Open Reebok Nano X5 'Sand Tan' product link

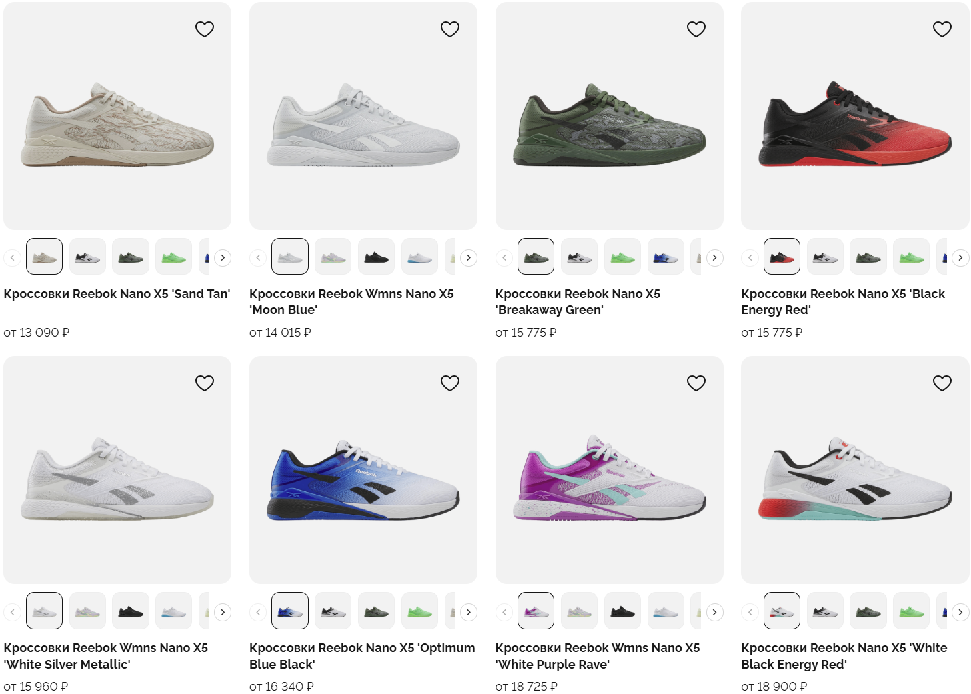coord(117,294)
